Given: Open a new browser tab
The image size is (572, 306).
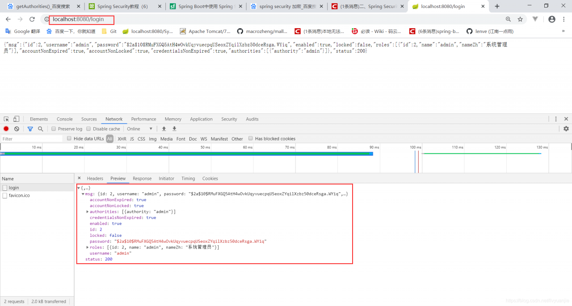Looking at the screenshot, I should [x=497, y=6].
